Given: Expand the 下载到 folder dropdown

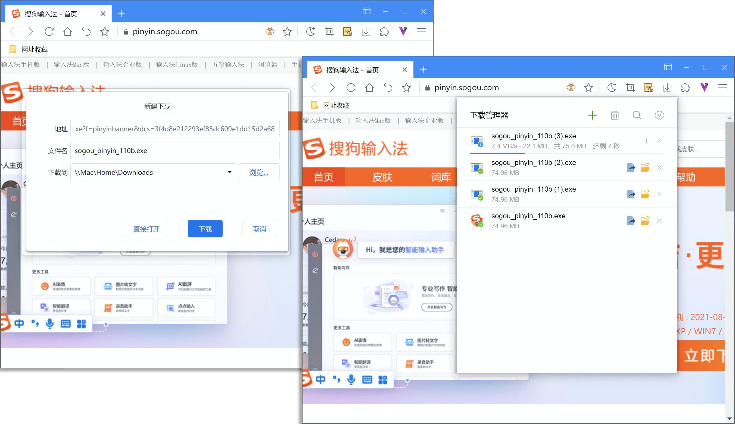Looking at the screenshot, I should (x=229, y=172).
